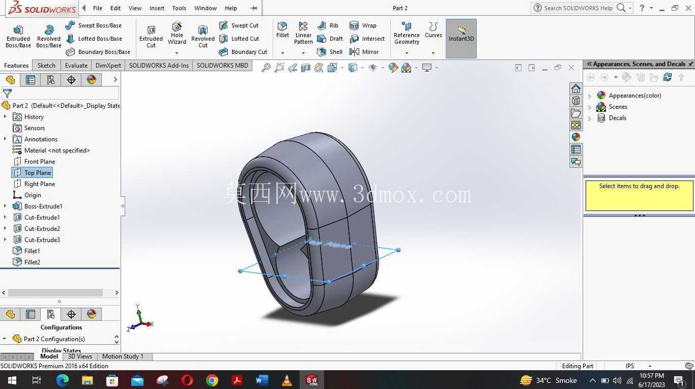Open the Hole Wizard tool
This screenshot has width=695, height=389.
(177, 34)
